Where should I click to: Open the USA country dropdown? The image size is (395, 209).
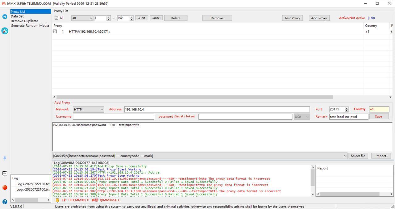coord(302,117)
